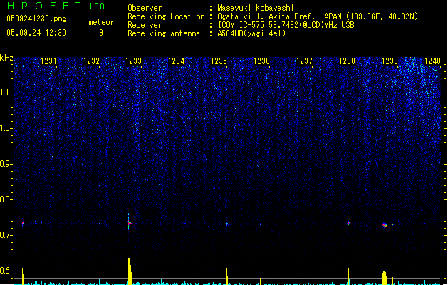
Task: Click the 1.0 kHz axis label
Action: (x=6, y=128)
